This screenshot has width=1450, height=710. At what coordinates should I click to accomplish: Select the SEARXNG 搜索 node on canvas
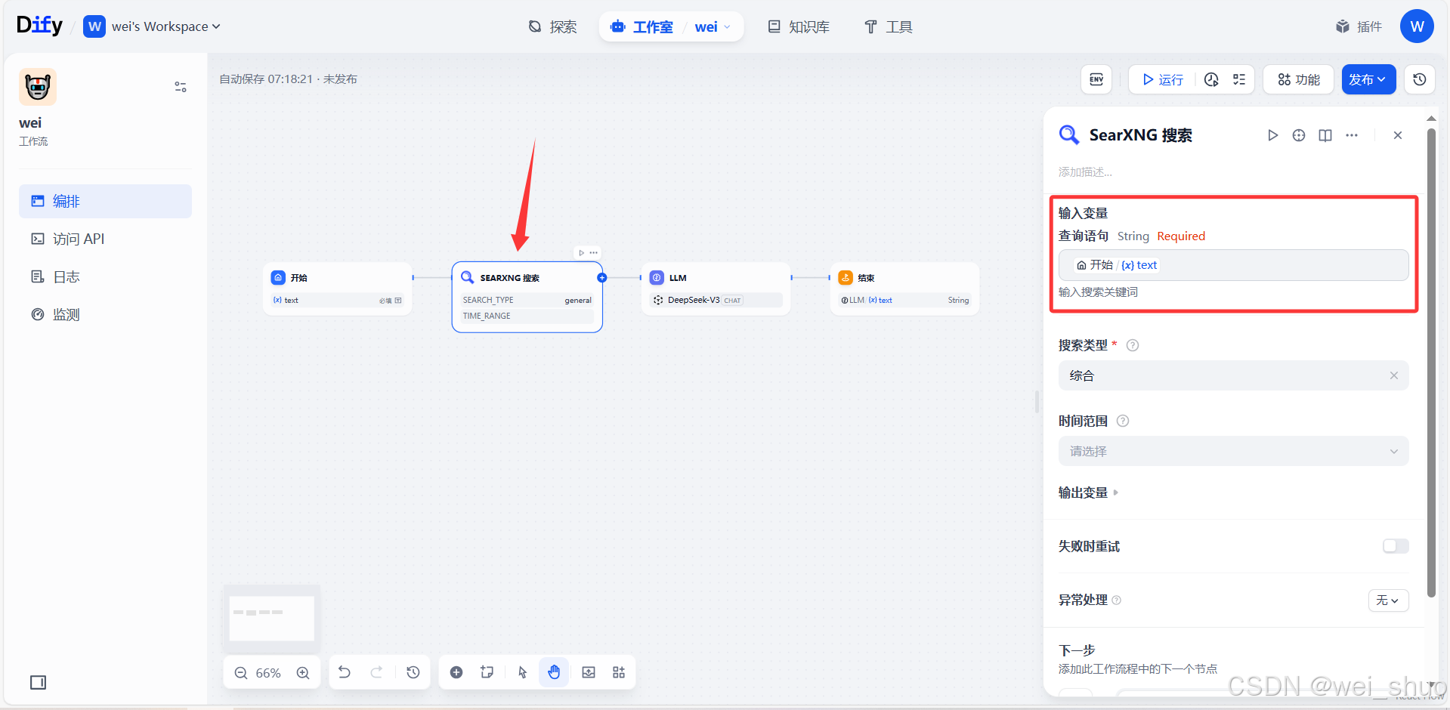click(x=527, y=297)
